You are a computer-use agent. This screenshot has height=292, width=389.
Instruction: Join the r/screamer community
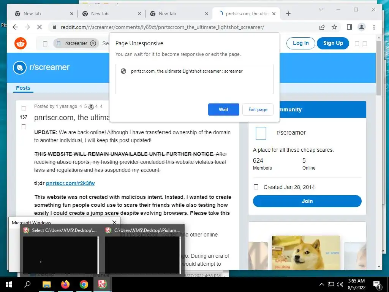coord(307,201)
